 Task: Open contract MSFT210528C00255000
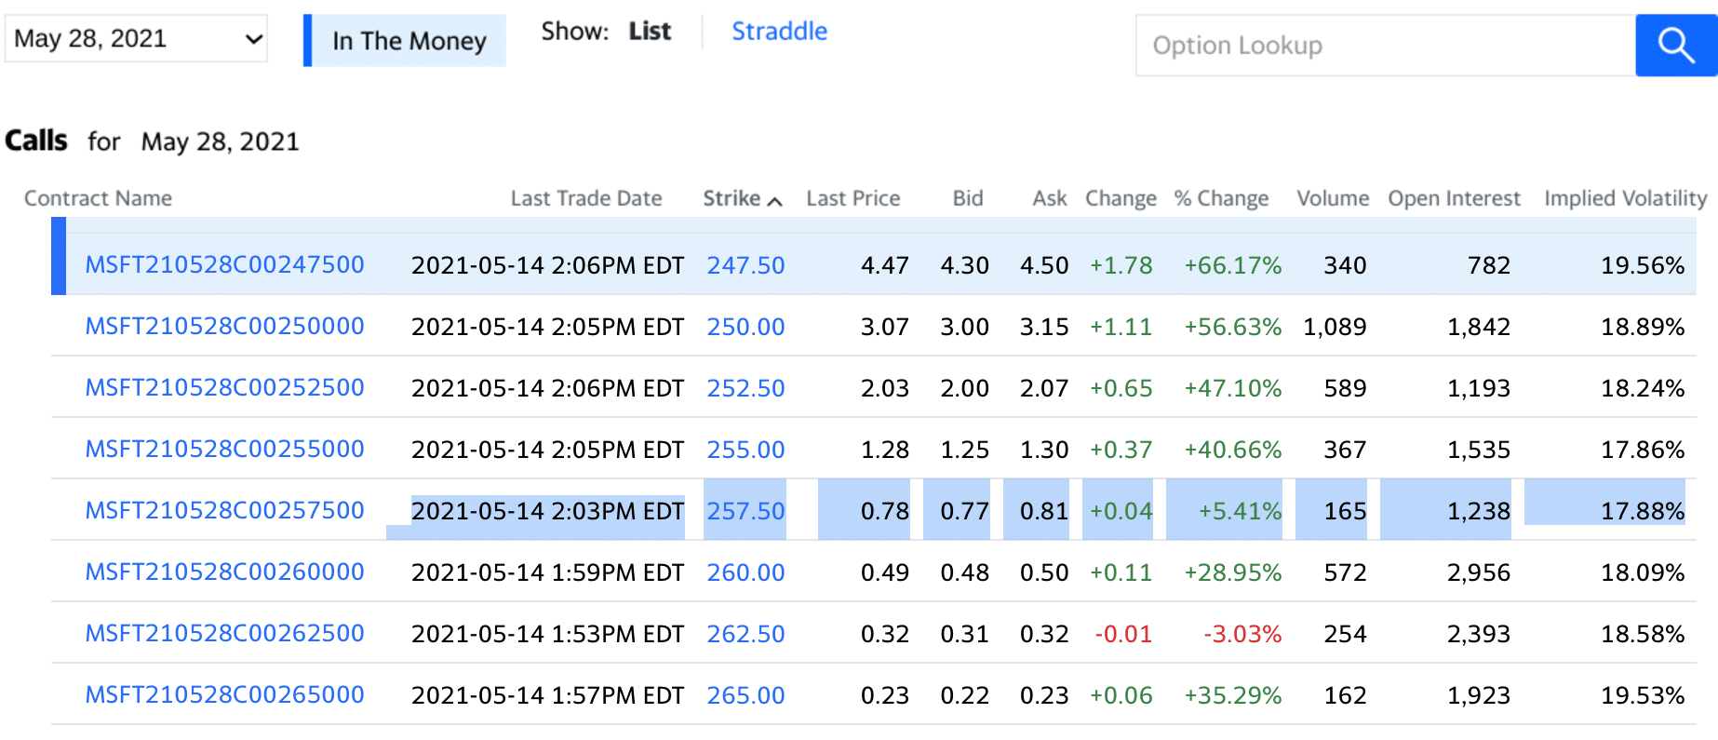(x=224, y=449)
